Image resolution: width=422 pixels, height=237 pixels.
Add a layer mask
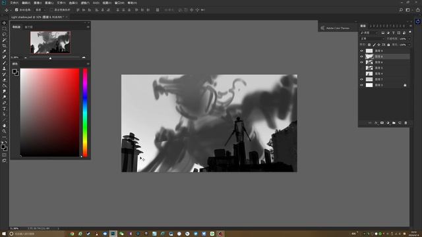click(382, 123)
